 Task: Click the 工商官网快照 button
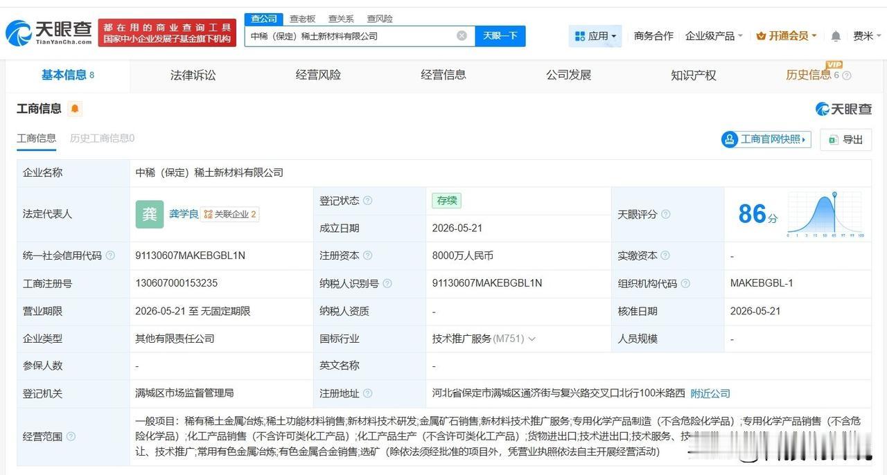tap(766, 139)
